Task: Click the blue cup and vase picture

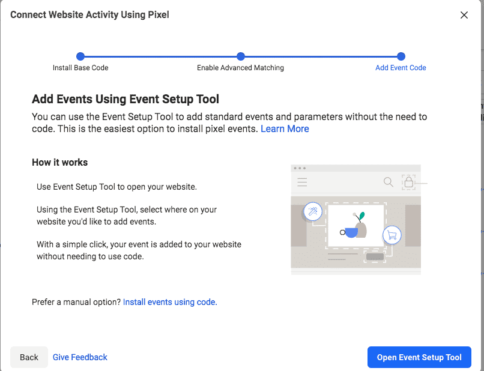Action: click(355, 226)
